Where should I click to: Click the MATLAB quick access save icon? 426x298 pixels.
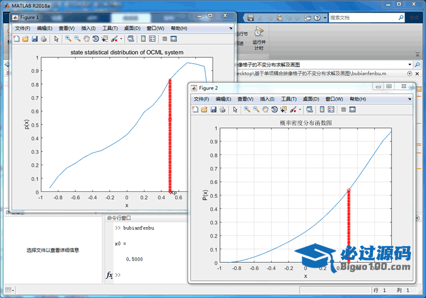tap(250, 18)
